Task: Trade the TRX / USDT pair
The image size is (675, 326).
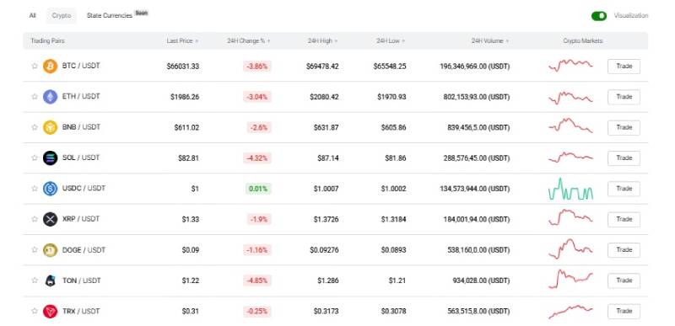Action: (x=624, y=312)
